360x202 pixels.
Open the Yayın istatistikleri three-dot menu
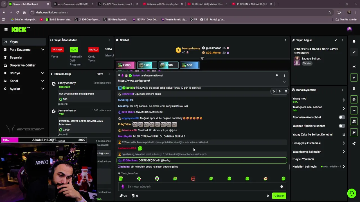pos(109,40)
